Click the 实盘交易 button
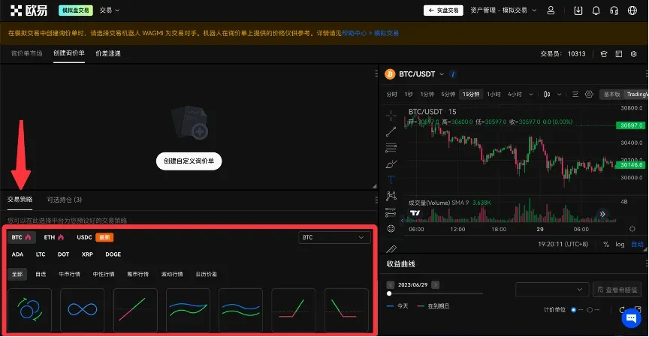 click(443, 11)
